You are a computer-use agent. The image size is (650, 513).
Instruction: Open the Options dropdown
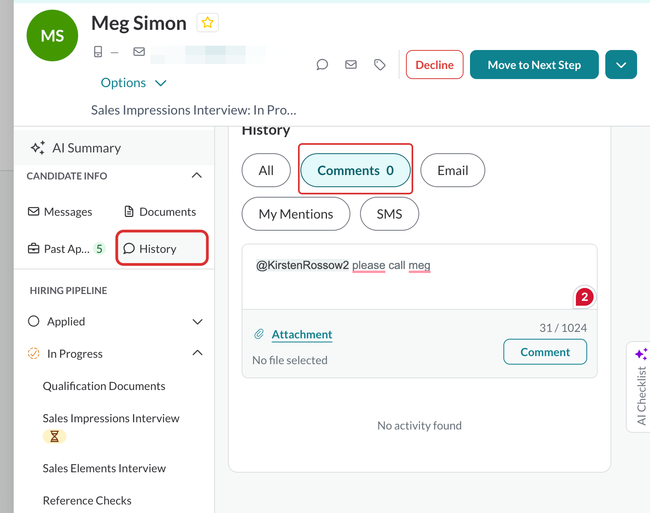133,83
